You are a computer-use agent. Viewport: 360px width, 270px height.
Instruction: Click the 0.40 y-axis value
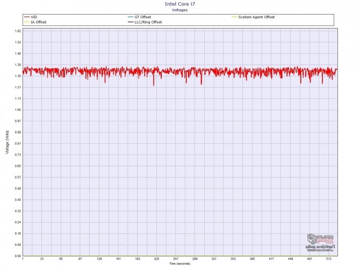click(x=18, y=200)
